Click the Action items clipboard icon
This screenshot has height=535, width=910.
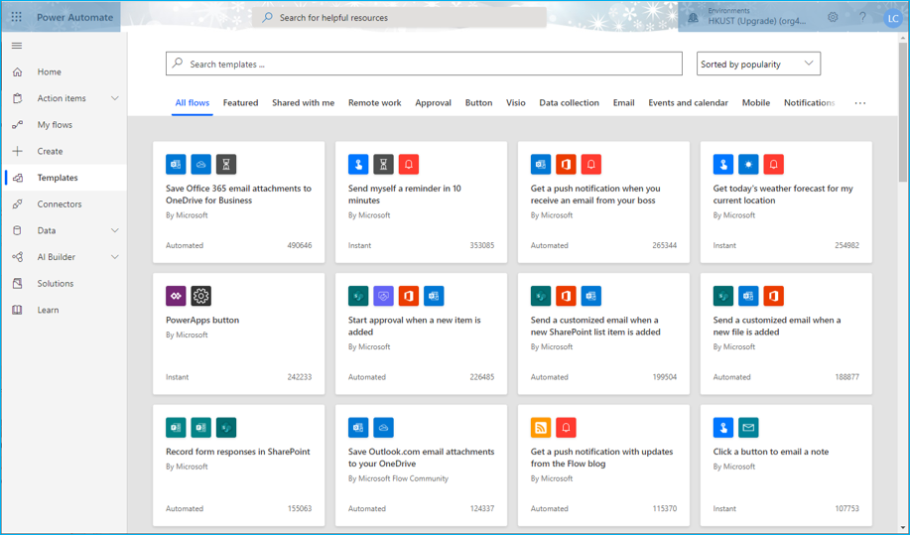tap(18, 98)
